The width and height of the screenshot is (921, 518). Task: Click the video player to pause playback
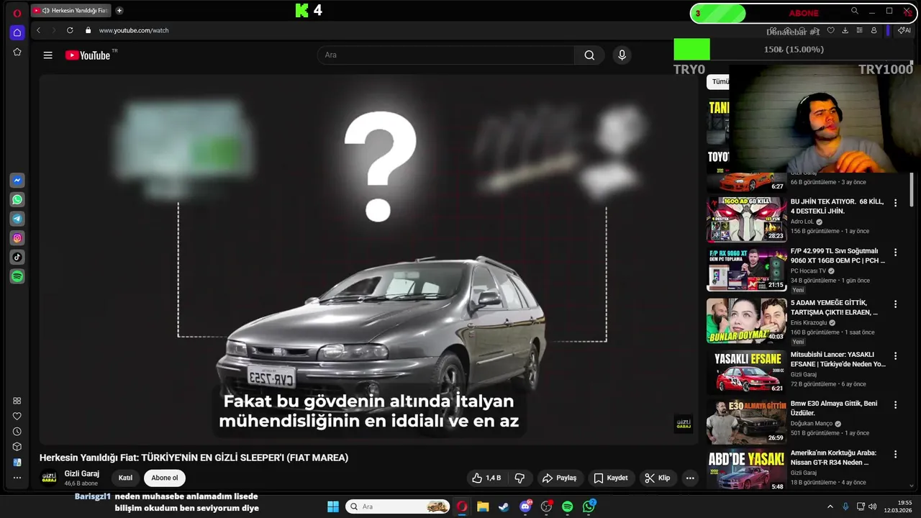pyautogui.click(x=368, y=259)
